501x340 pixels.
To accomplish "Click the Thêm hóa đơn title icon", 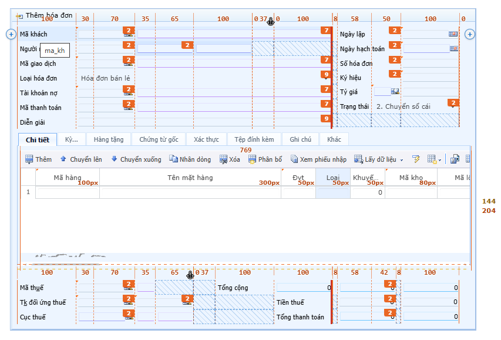I will point(19,16).
